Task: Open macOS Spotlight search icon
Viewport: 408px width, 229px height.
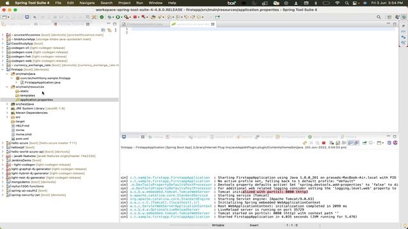Action: pos(347,3)
